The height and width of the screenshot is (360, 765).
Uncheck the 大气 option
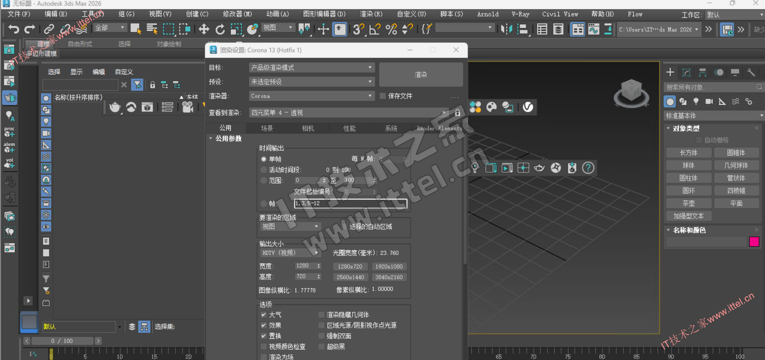click(x=264, y=315)
